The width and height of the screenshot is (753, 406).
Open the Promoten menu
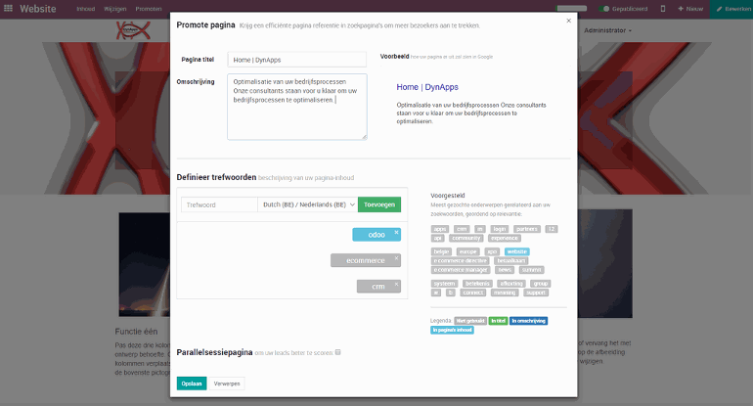pyautogui.click(x=149, y=9)
